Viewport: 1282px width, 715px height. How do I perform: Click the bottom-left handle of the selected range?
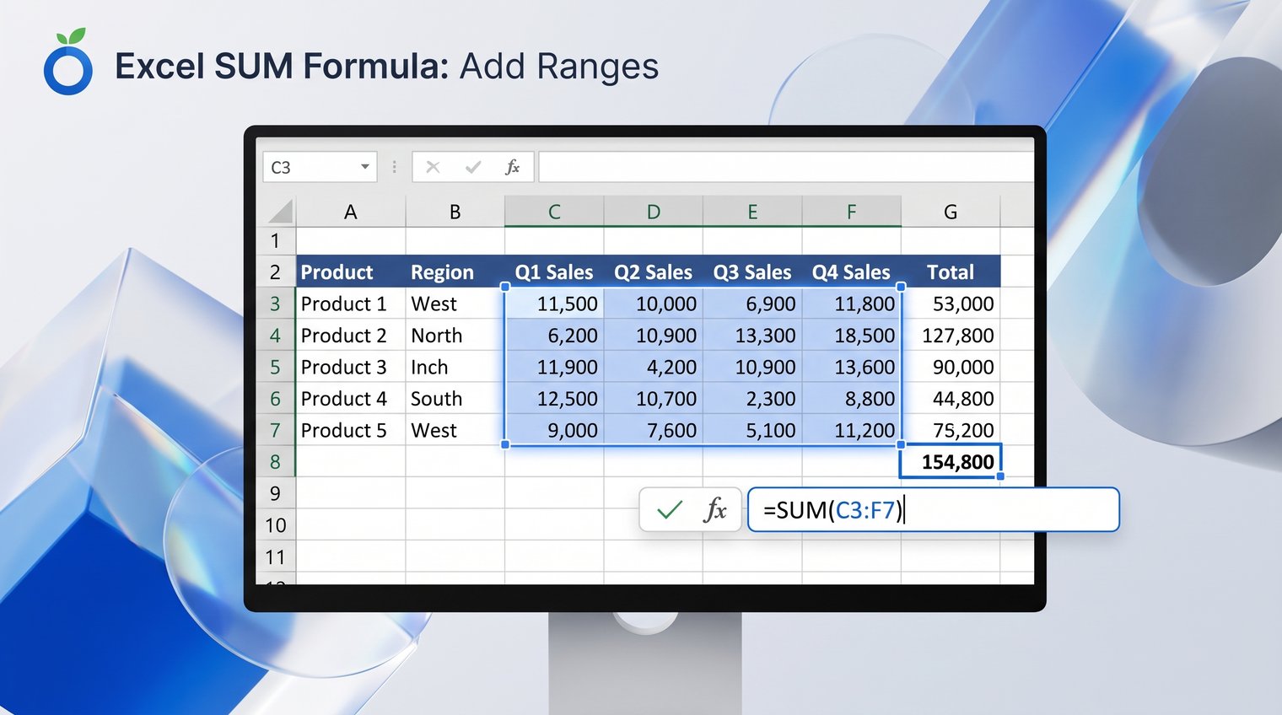coord(505,444)
